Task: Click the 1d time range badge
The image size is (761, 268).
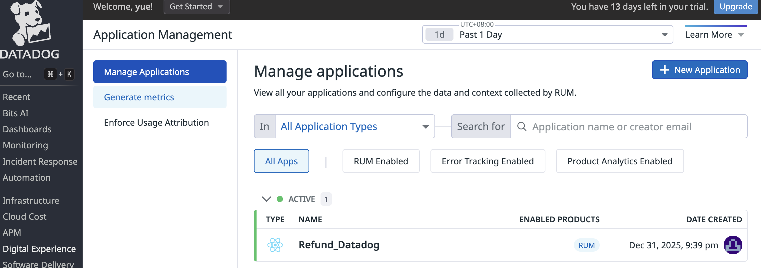Action: 439,35
